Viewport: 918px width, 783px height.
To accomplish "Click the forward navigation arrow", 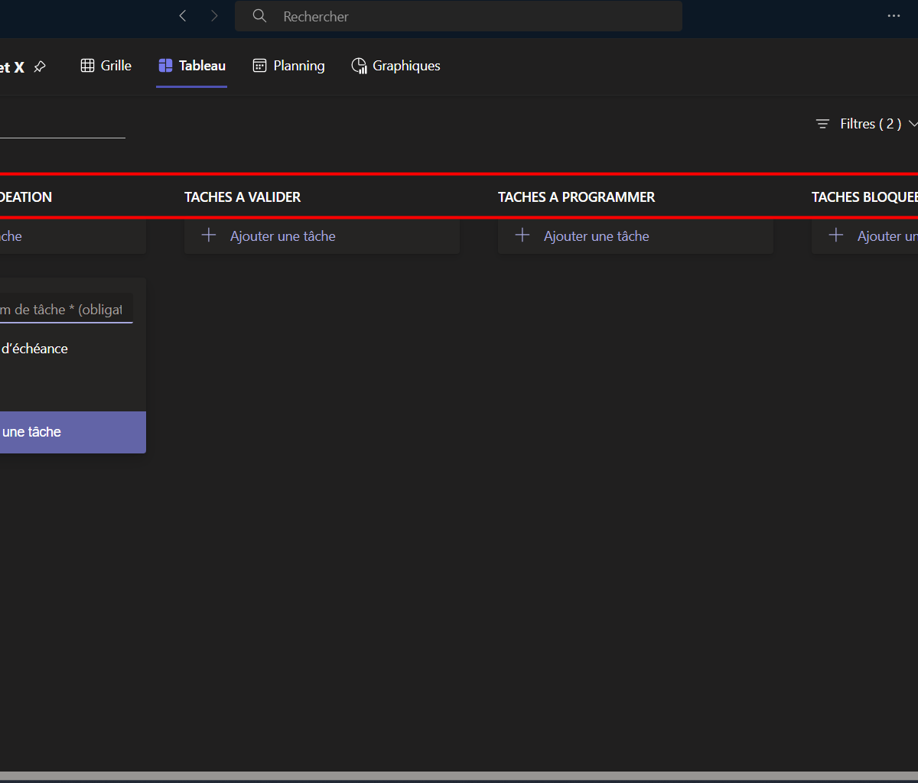I will (214, 16).
